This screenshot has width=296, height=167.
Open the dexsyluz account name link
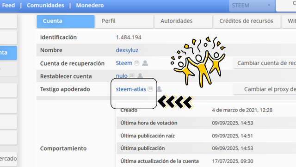127,50
